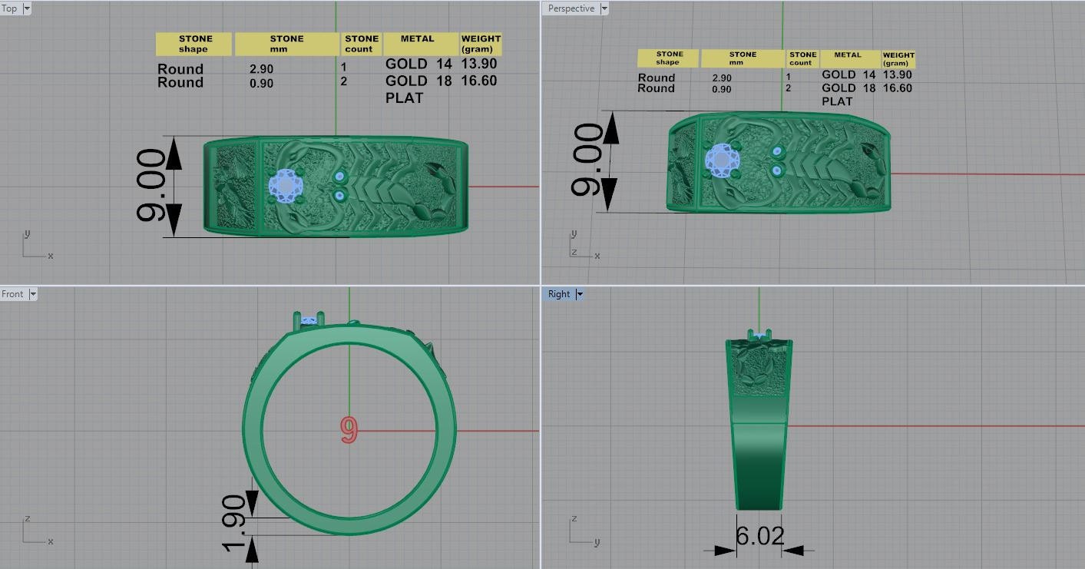
Task: Select the large round blue stone in Top view
Action: point(286,187)
